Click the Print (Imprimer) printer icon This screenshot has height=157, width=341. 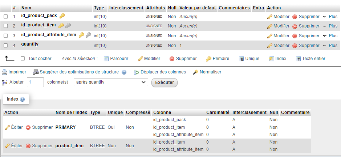coord(5,72)
